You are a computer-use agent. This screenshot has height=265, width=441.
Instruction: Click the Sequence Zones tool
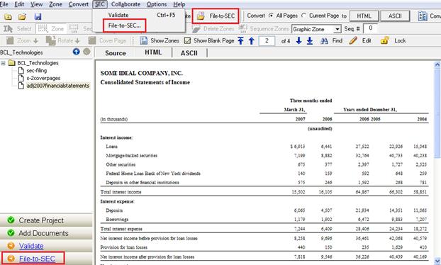pos(264,28)
